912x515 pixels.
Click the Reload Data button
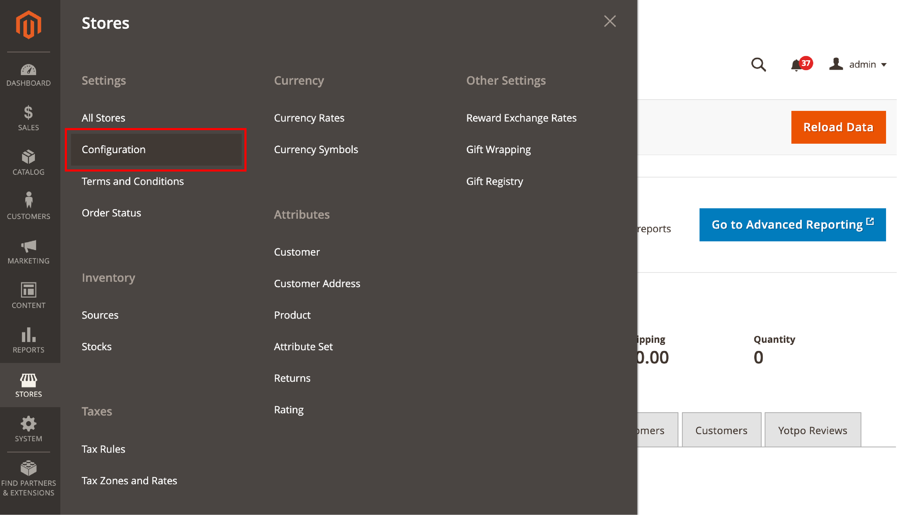tap(838, 127)
